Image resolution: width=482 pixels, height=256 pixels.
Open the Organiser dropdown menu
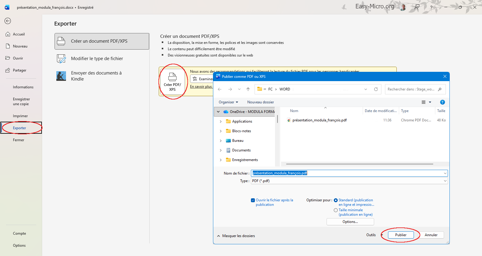click(228, 102)
